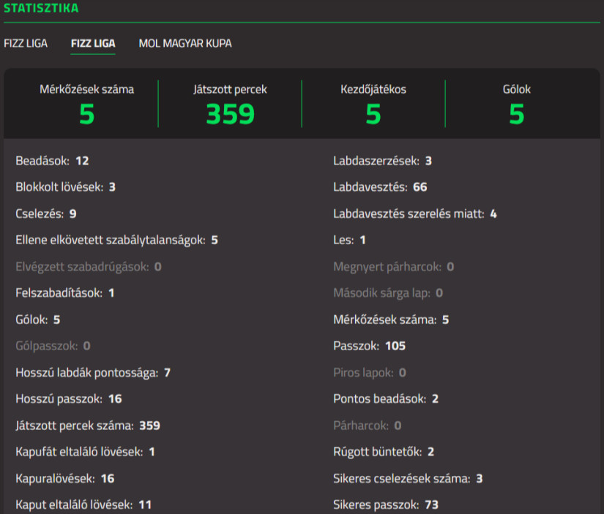
Task: Click the Játszott percek value 359
Action: [230, 114]
